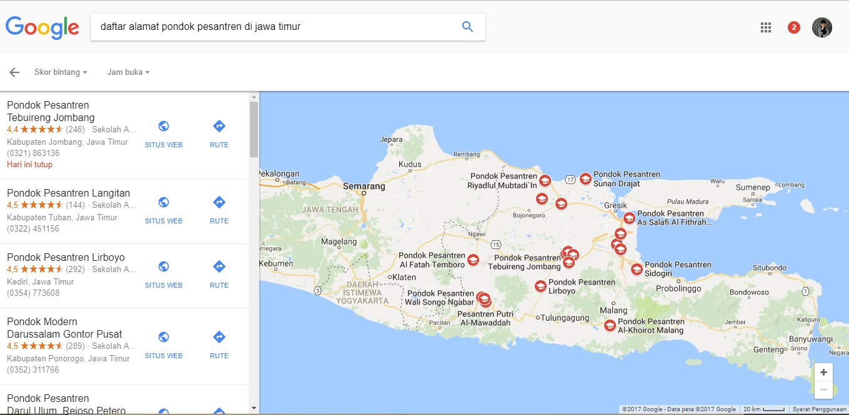Viewport: 849px width, 415px height.
Task: Open website of Pondok Pesantren Langitan
Action: pyautogui.click(x=164, y=210)
